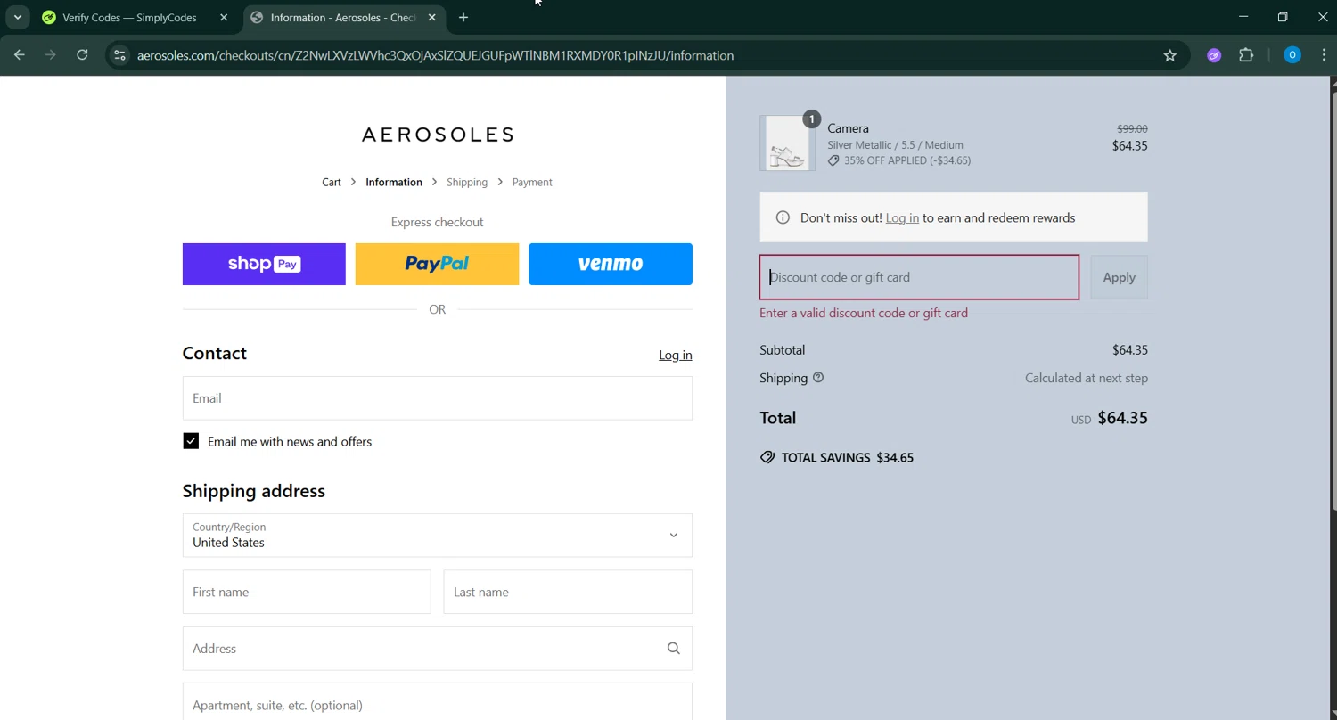The width and height of the screenshot is (1337, 720).
Task: Click the browser back arrow
Action: click(x=20, y=55)
